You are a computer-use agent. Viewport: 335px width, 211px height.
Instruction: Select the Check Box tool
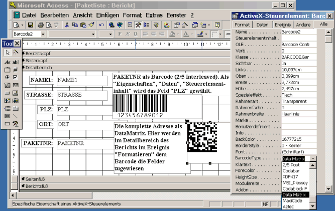tap(16, 77)
